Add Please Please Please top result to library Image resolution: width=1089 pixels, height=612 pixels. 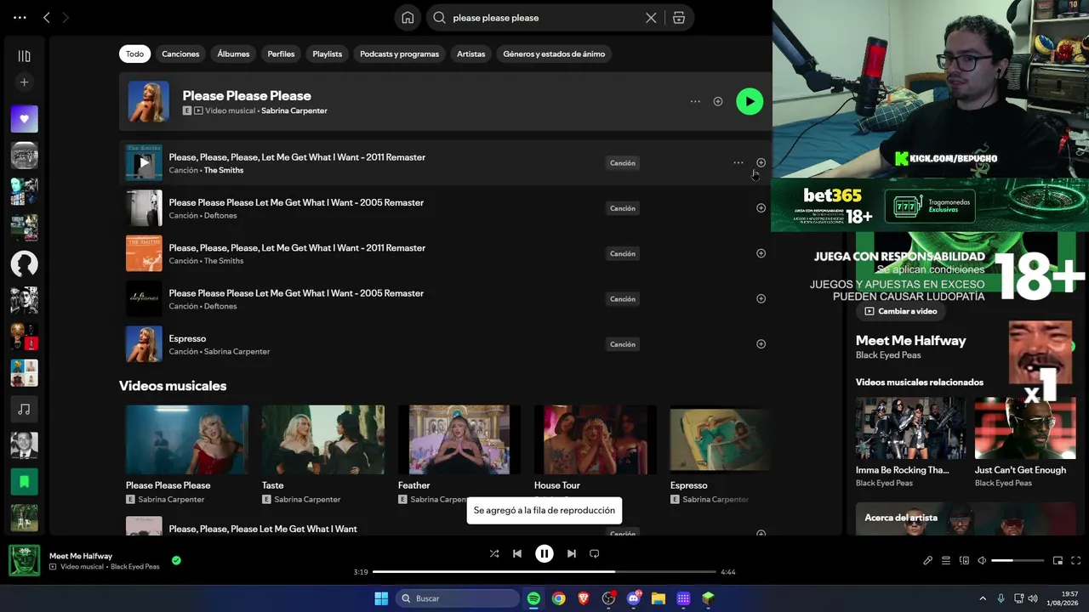click(x=718, y=102)
